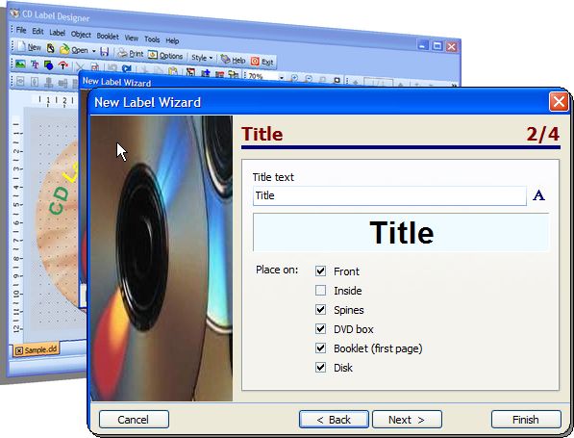The height and width of the screenshot is (438, 574).
Task: Open the View menu
Action: pos(132,38)
